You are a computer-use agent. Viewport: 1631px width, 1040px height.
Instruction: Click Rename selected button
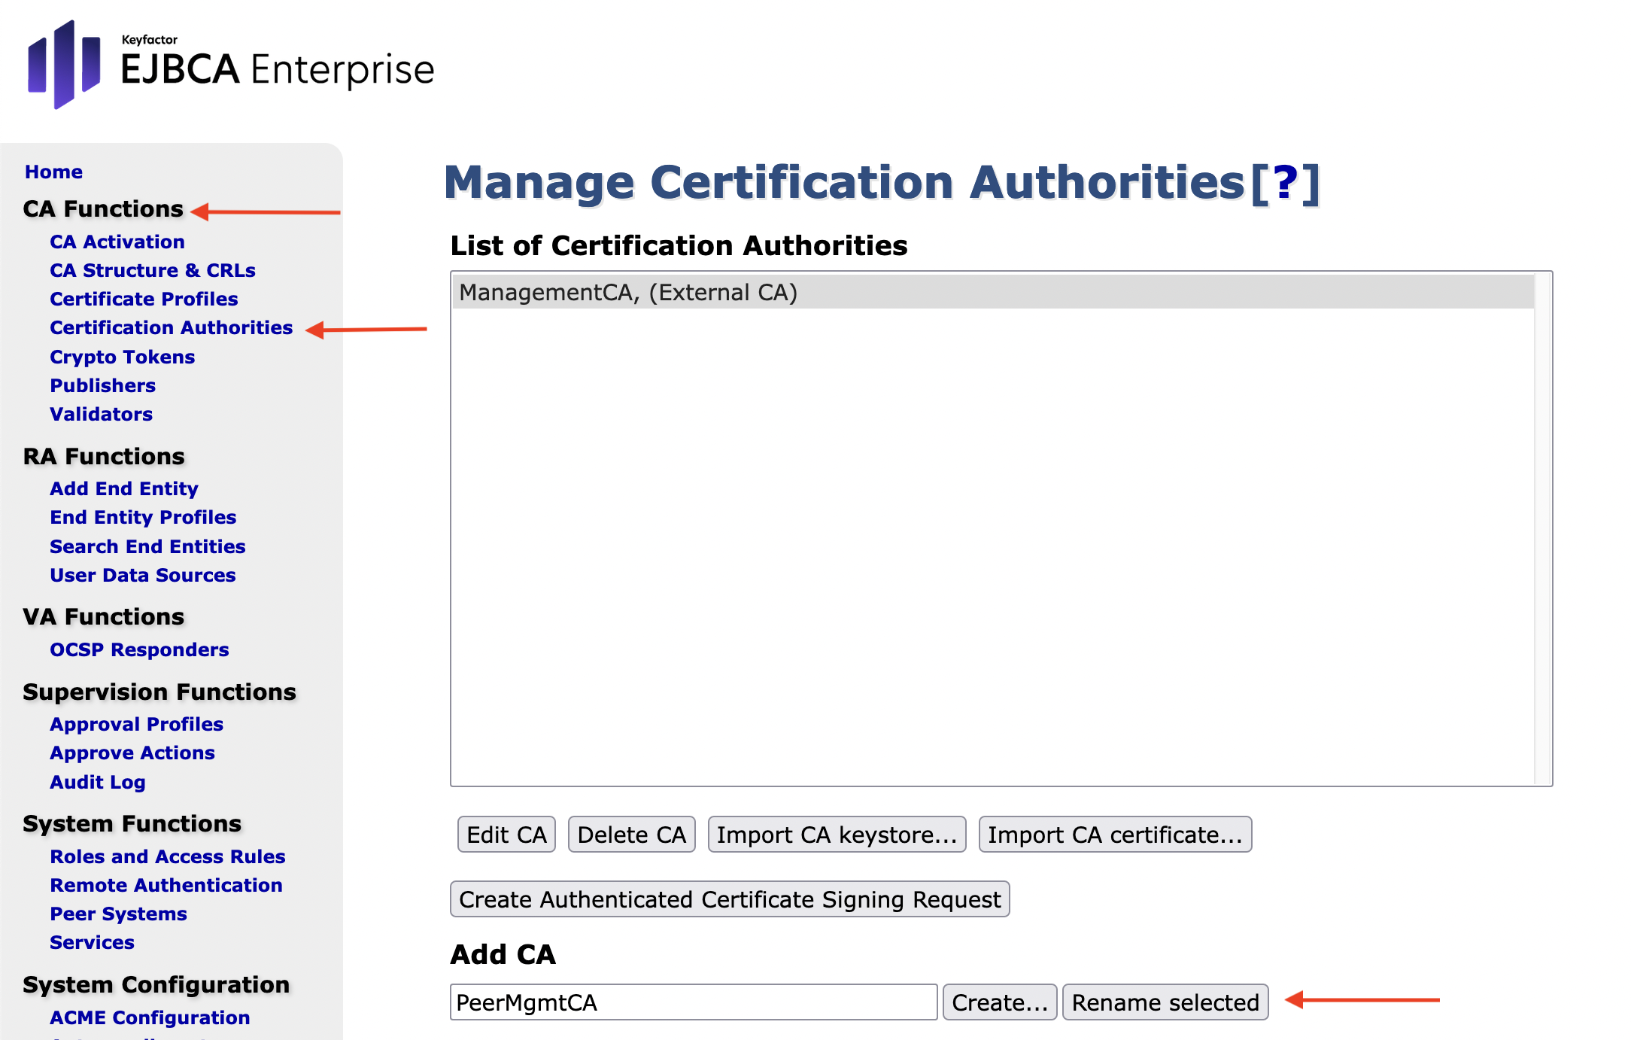(x=1165, y=1002)
